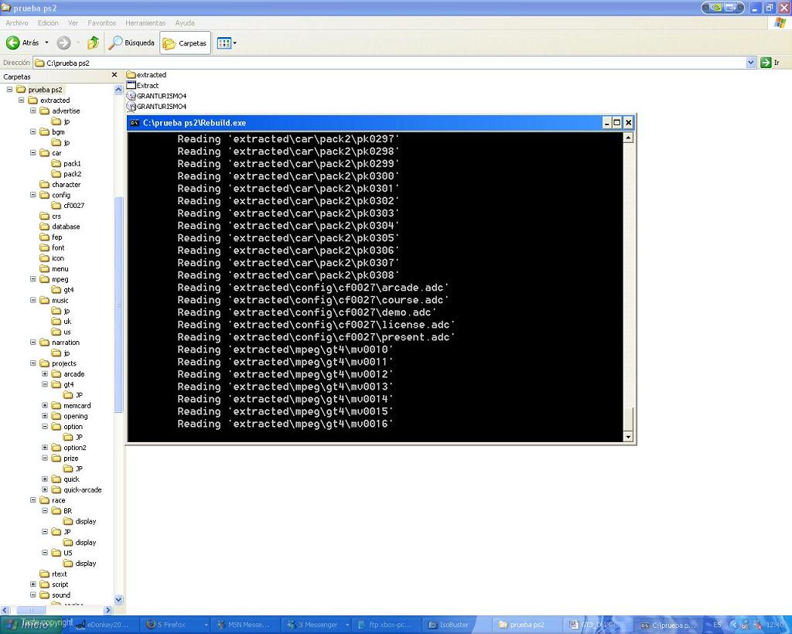This screenshot has height=634, width=792.
Task: Open the Atrás history dropdown arrow
Action: pyautogui.click(x=47, y=43)
